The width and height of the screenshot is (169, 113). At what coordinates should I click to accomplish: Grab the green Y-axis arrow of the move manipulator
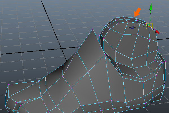[151, 7]
